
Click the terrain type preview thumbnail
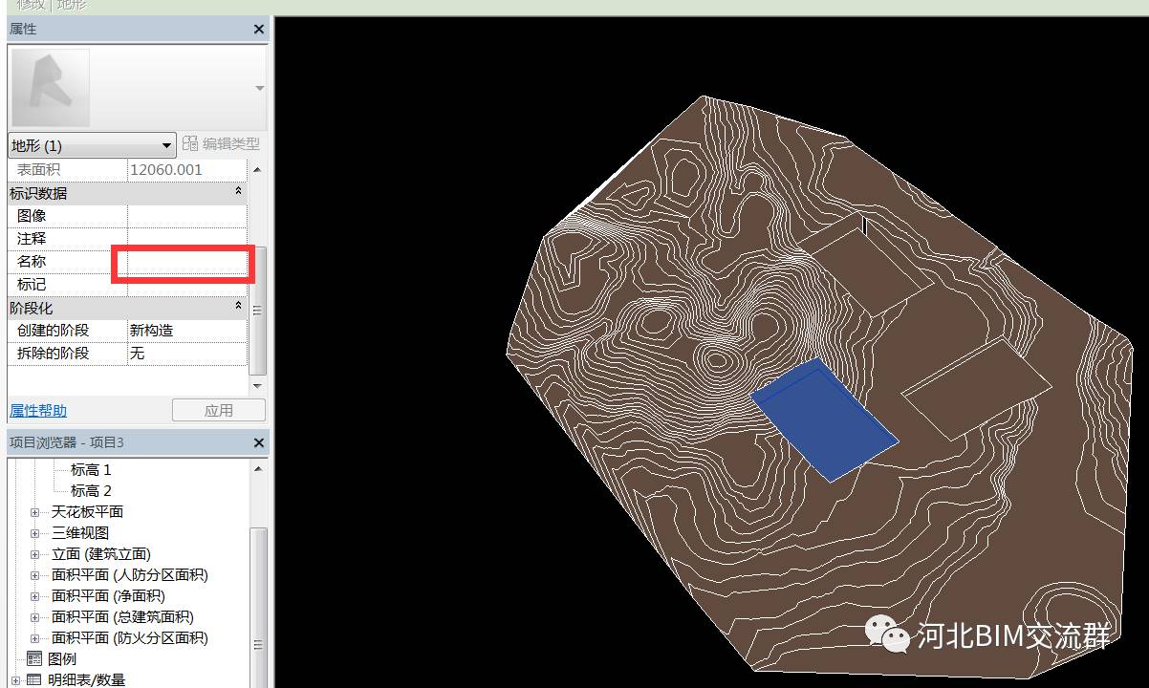(50, 88)
